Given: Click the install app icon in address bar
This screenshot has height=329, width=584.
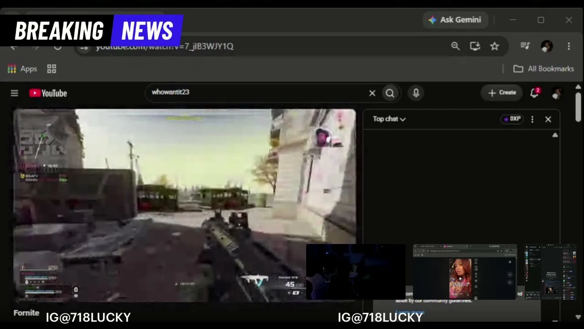Looking at the screenshot, I should pos(475,46).
